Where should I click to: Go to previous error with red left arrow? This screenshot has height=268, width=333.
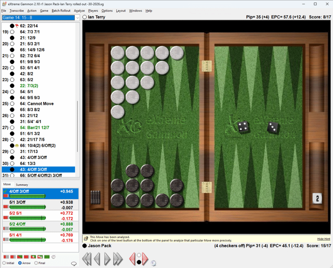click(132, 259)
